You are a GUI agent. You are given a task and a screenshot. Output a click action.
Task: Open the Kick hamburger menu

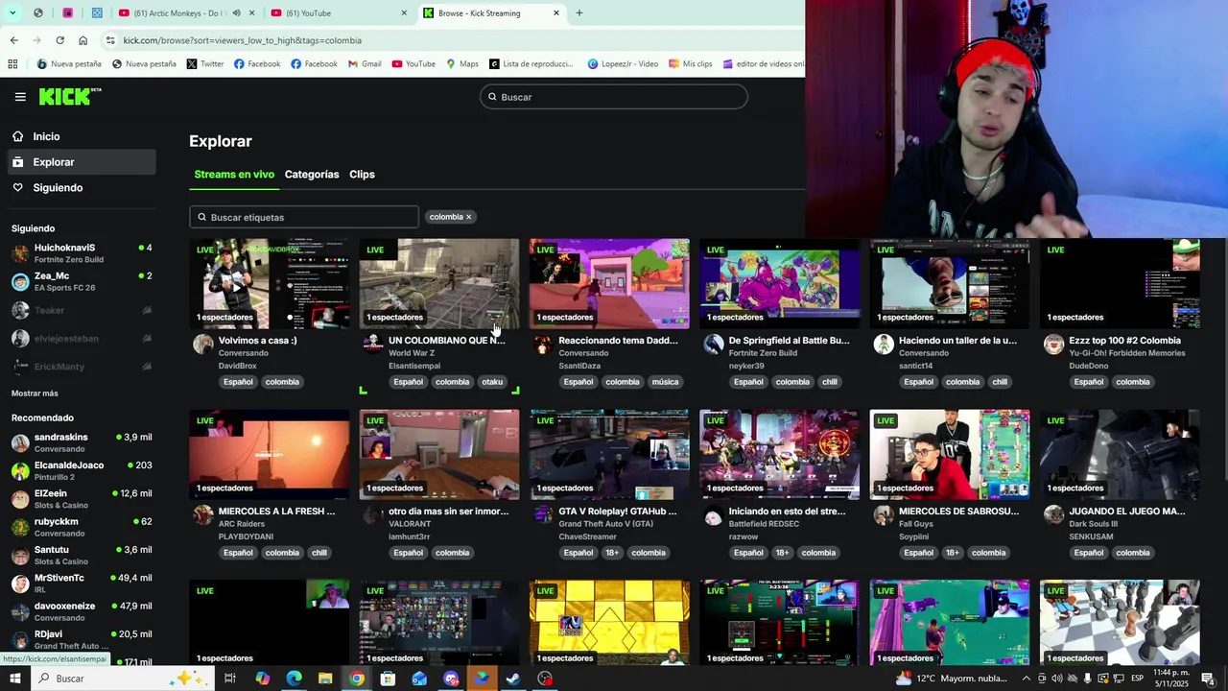pos(20,97)
